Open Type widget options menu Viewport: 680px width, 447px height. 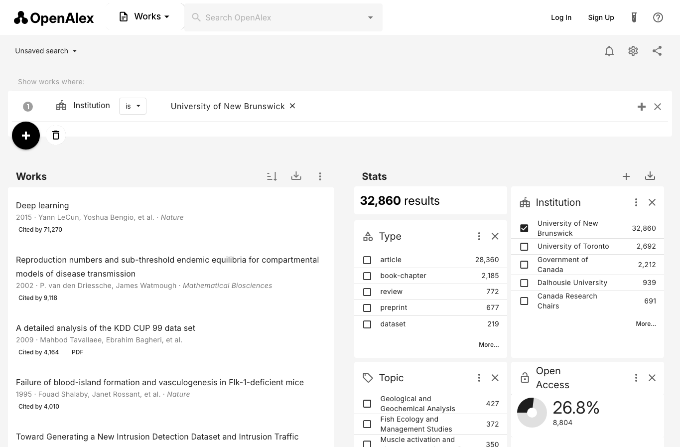click(x=479, y=236)
